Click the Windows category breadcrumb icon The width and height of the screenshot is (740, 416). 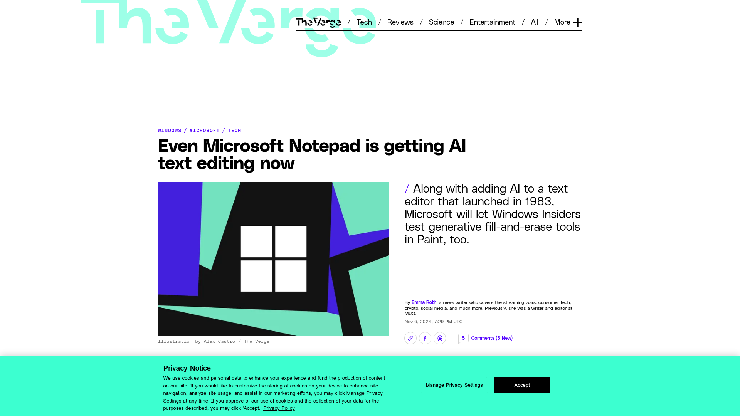(x=170, y=130)
